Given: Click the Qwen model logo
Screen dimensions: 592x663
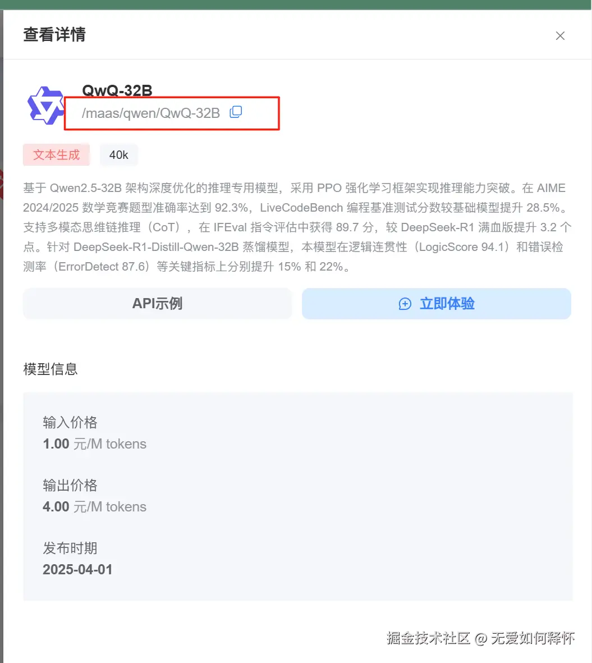Looking at the screenshot, I should click(x=45, y=106).
